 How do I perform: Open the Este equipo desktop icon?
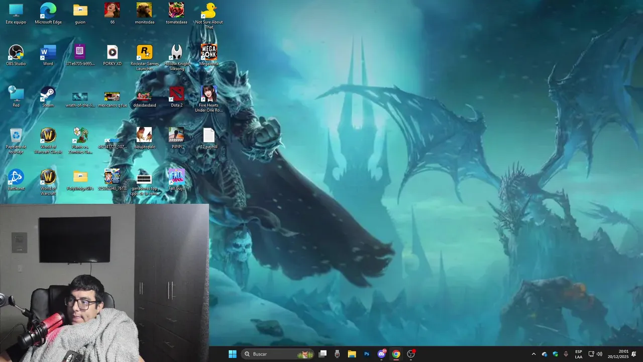point(16,14)
